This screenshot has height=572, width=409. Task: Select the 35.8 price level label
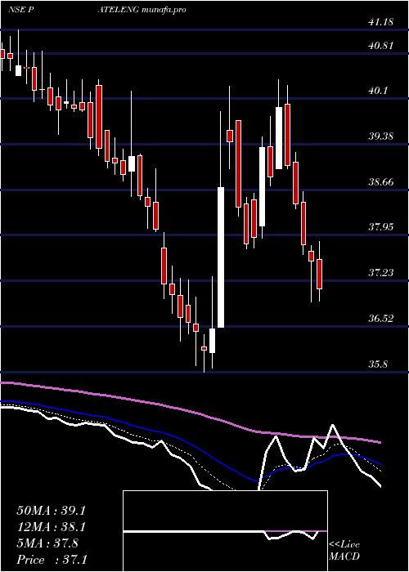[378, 364]
